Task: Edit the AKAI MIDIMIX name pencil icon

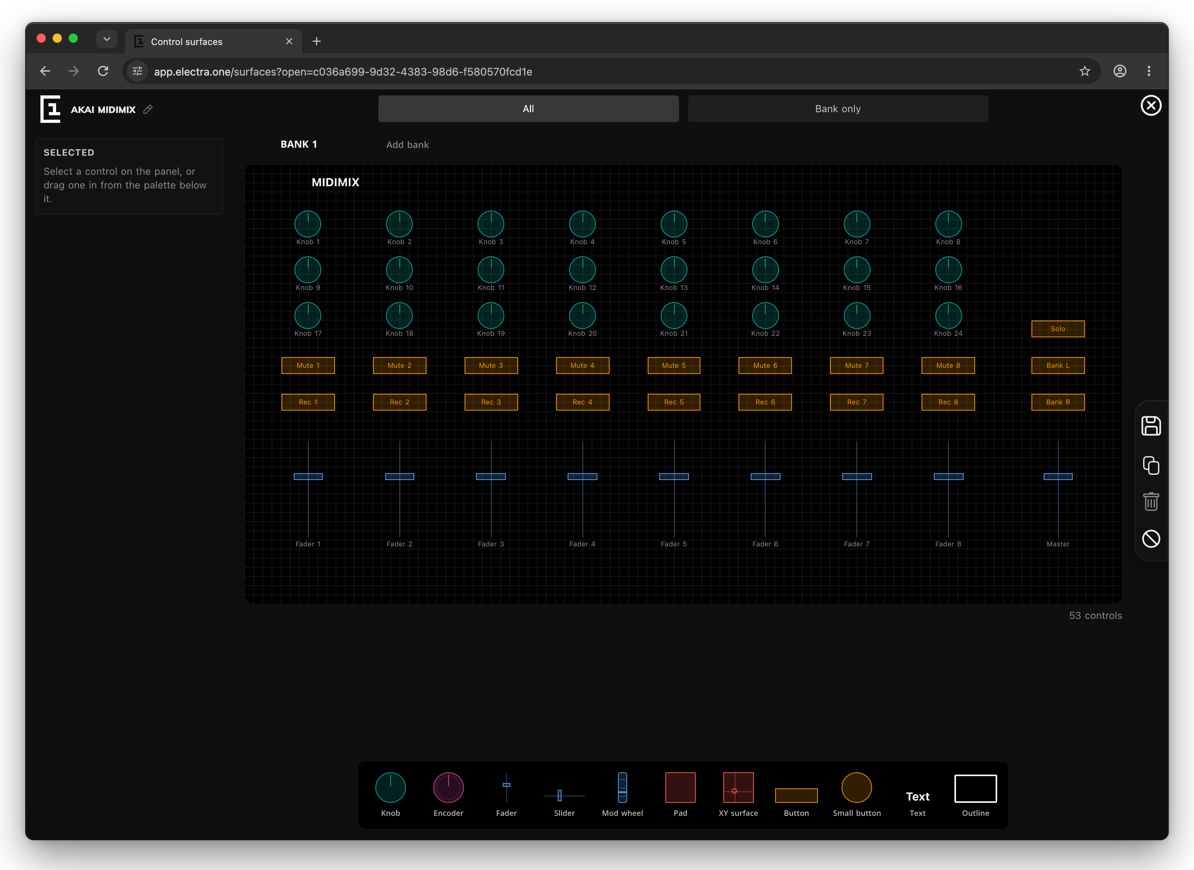Action: 148,109
